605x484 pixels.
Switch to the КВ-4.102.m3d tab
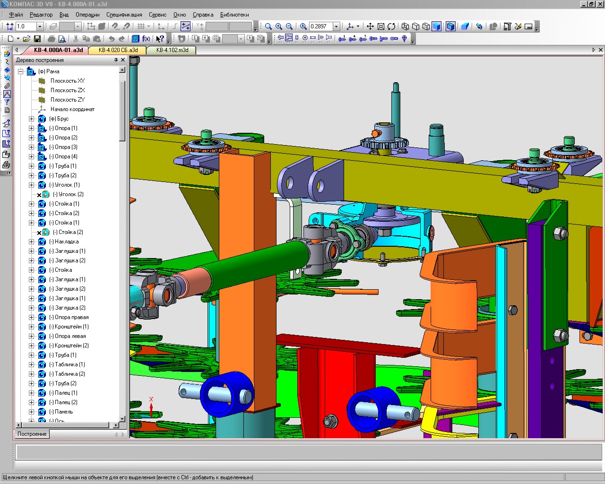click(172, 50)
